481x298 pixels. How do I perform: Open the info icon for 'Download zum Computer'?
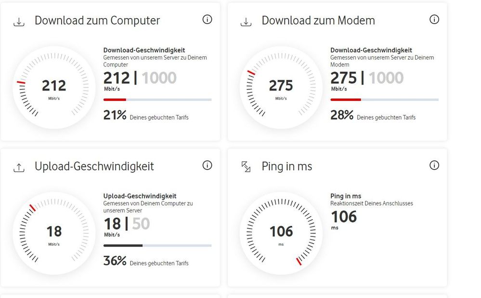tap(207, 19)
